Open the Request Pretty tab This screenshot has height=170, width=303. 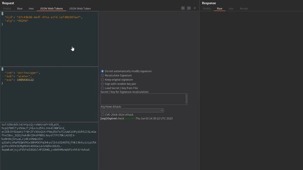click(7, 8)
